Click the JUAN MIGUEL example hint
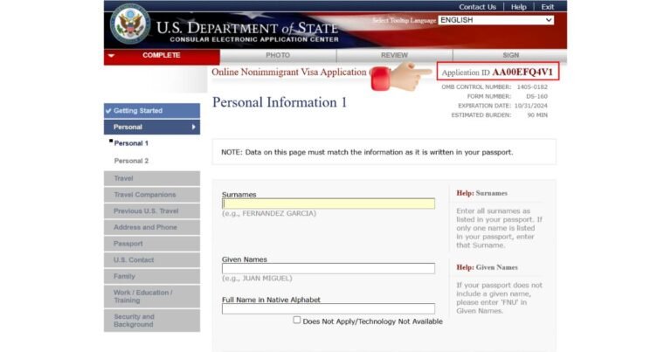The width and height of the screenshot is (671, 352). pos(257,278)
